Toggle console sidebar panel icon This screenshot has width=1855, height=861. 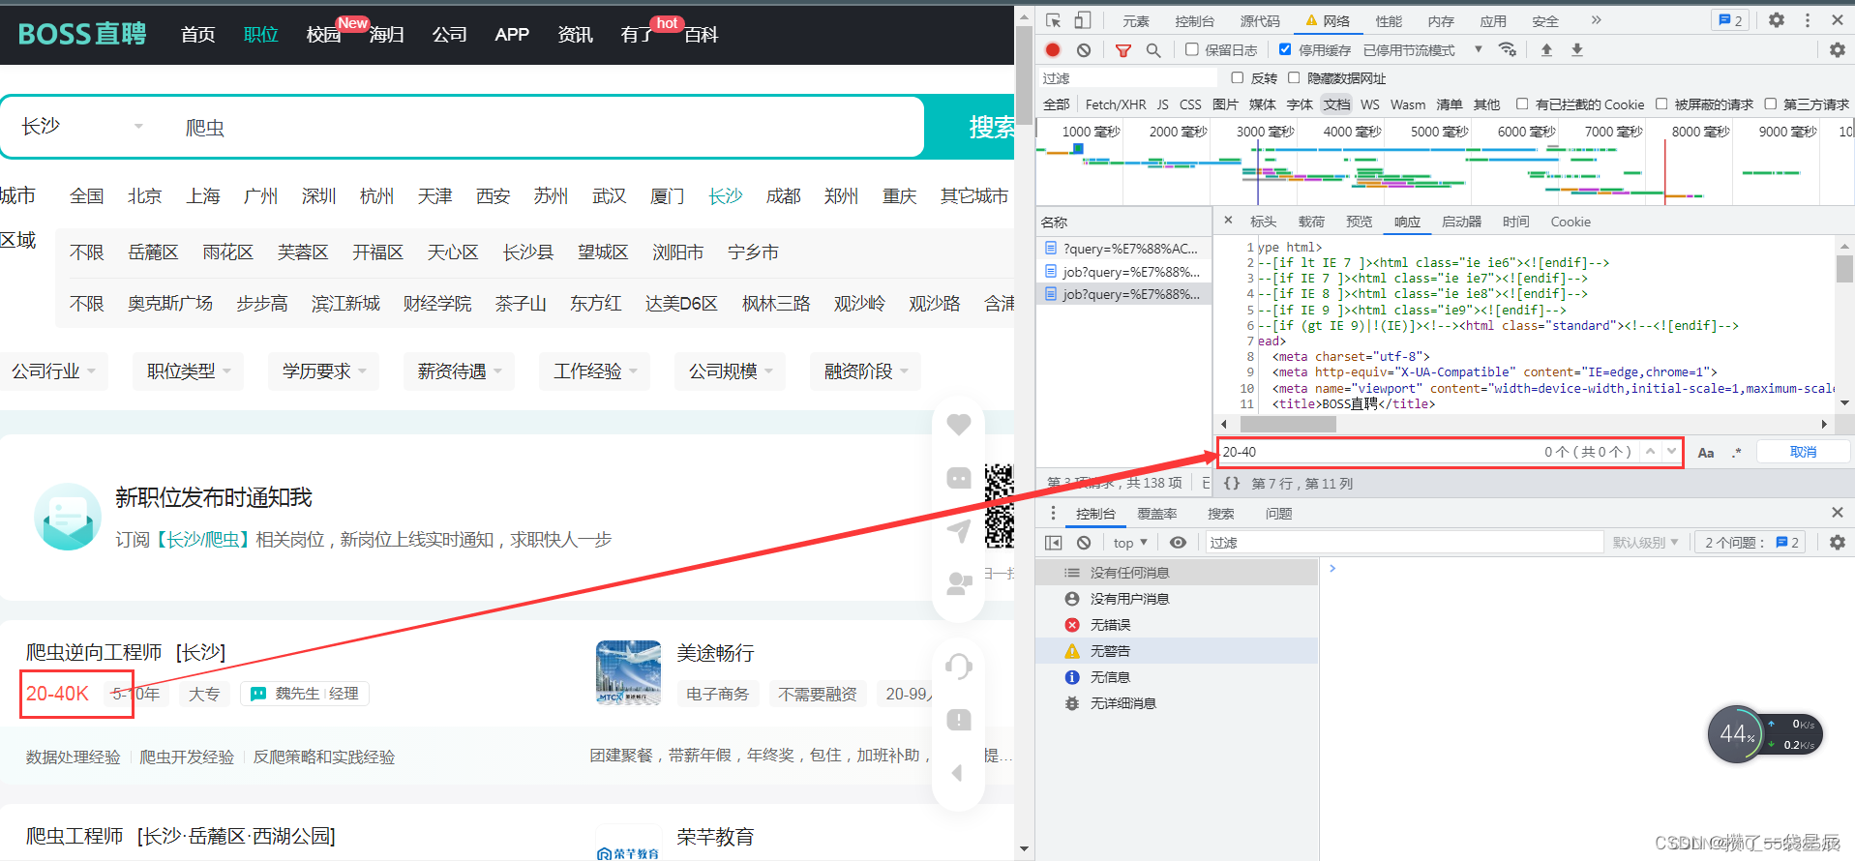(1054, 543)
